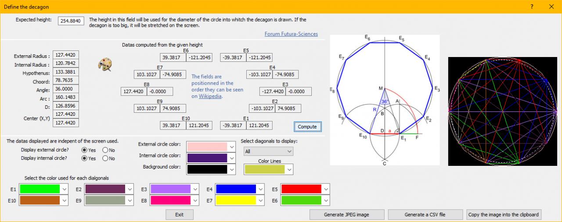562x222 pixels.
Task: Click the rendered decagon diagonals preview
Action: pyautogui.click(x=503, y=111)
